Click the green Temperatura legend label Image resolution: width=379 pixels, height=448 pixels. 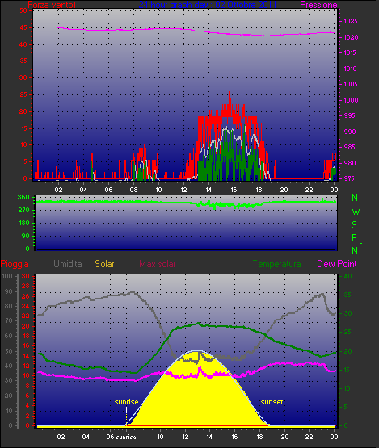(276, 264)
